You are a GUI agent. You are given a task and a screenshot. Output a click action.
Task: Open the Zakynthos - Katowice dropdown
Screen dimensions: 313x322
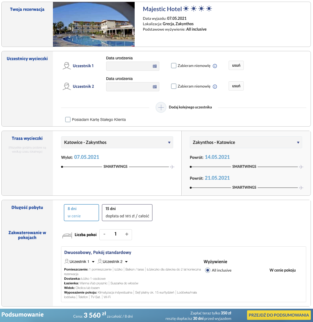tap(246, 142)
